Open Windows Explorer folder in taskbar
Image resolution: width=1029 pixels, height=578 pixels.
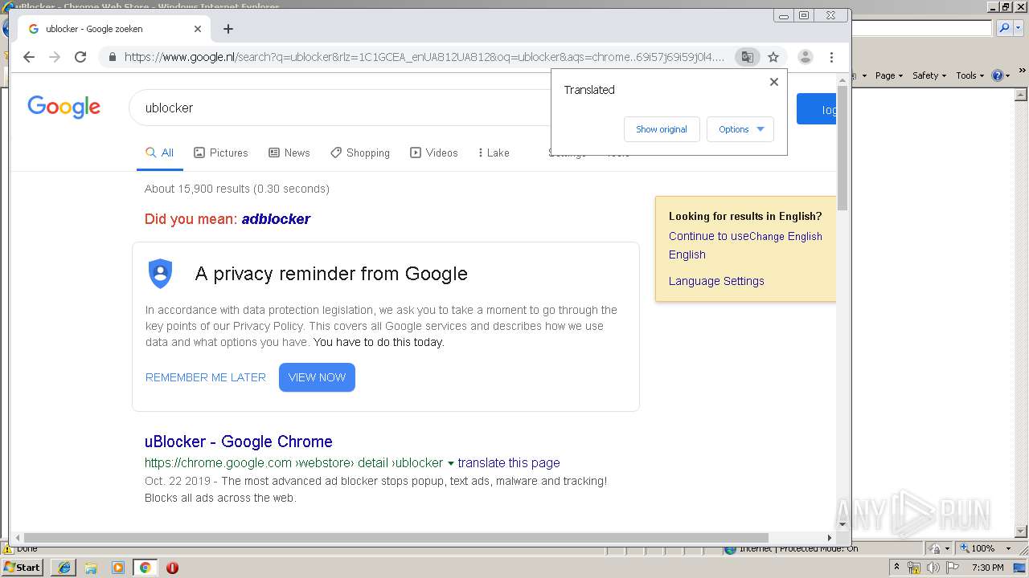pos(91,568)
